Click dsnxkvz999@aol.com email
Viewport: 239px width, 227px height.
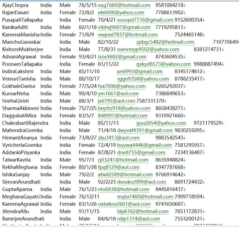pos(142,182)
